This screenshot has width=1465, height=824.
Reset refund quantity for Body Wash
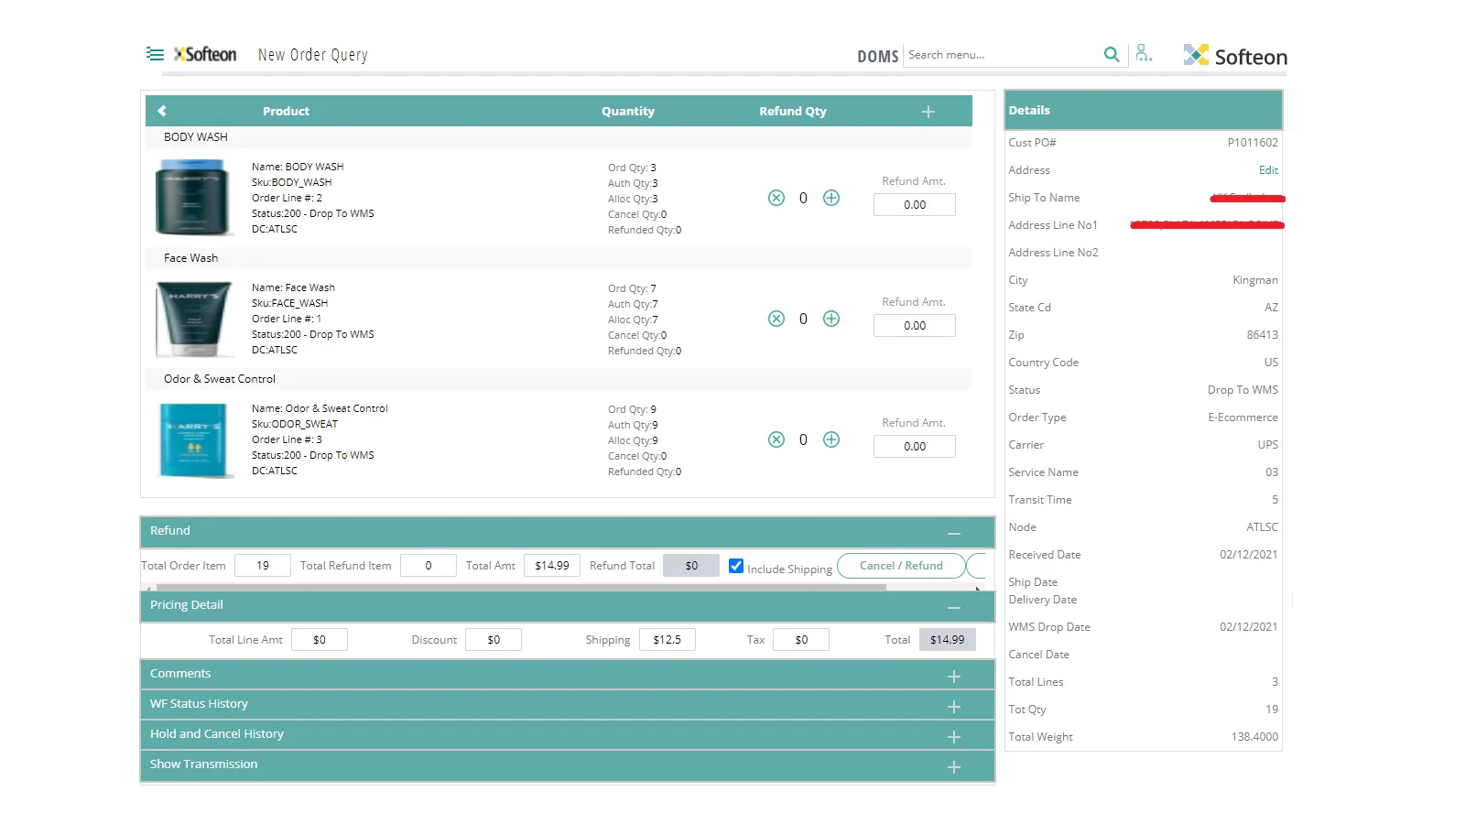coord(776,198)
